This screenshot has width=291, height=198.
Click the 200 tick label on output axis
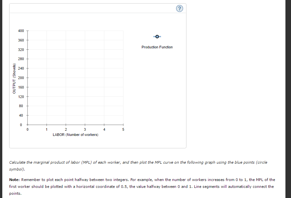click(x=21, y=78)
